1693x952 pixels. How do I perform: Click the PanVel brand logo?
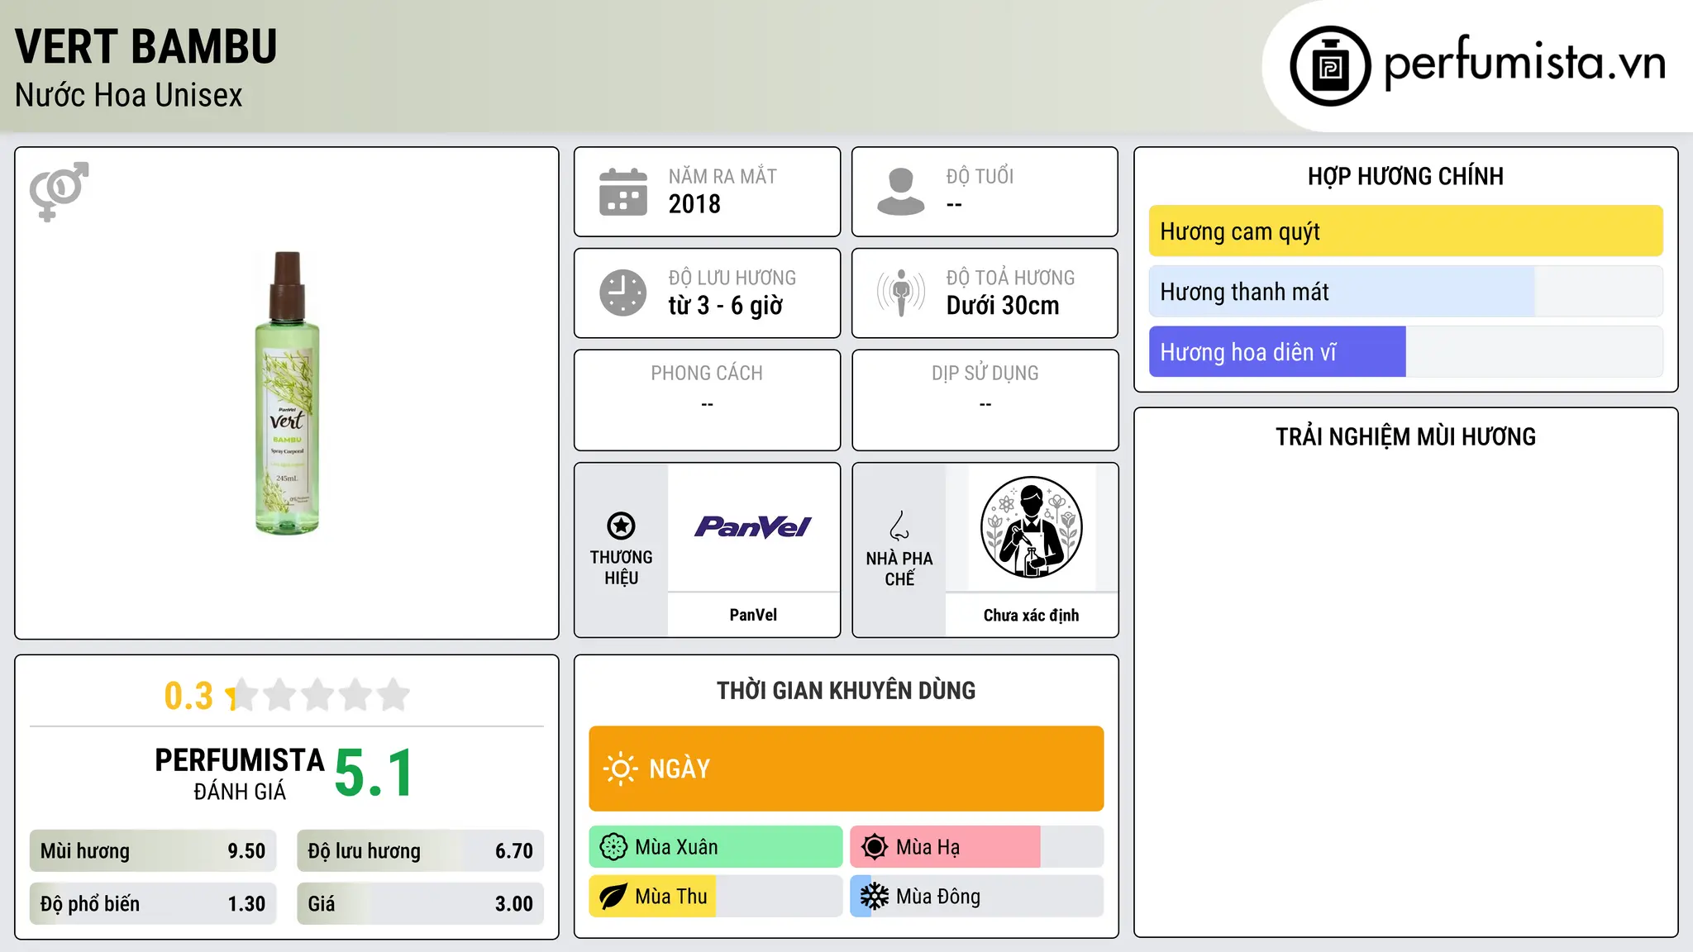click(x=753, y=527)
